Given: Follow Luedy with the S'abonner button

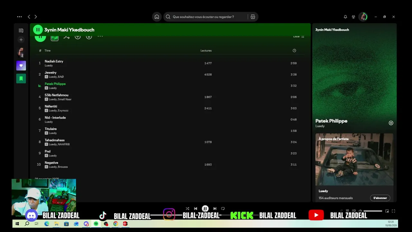Looking at the screenshot, I should [380, 198].
